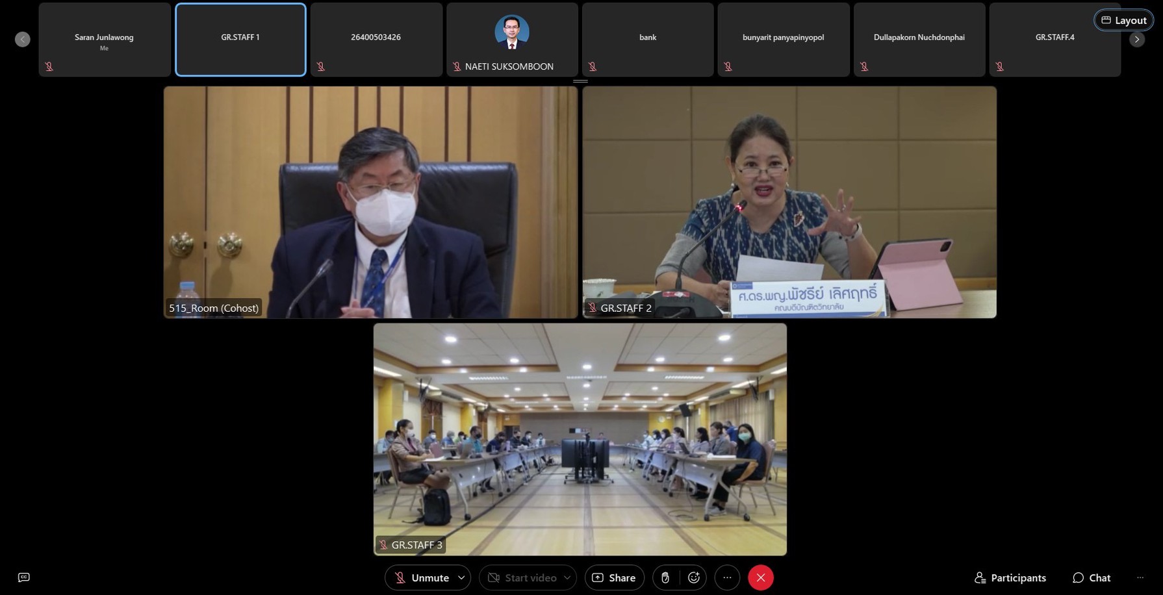Screen dimensions: 1163x595
Task: Select the GR.STAFF 3 room video
Action: (x=580, y=439)
